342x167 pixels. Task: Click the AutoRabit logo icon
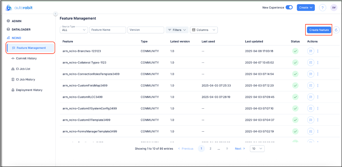tap(9, 7)
